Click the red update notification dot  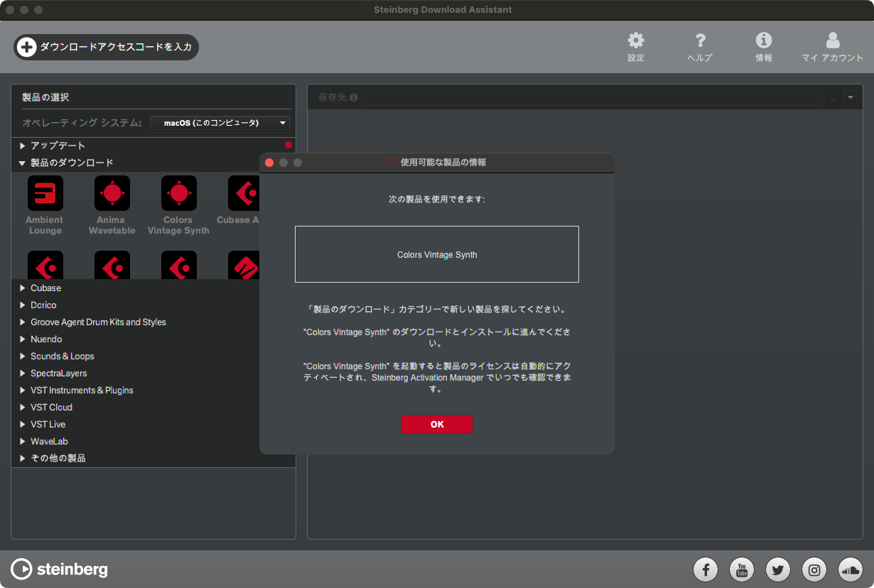(288, 146)
